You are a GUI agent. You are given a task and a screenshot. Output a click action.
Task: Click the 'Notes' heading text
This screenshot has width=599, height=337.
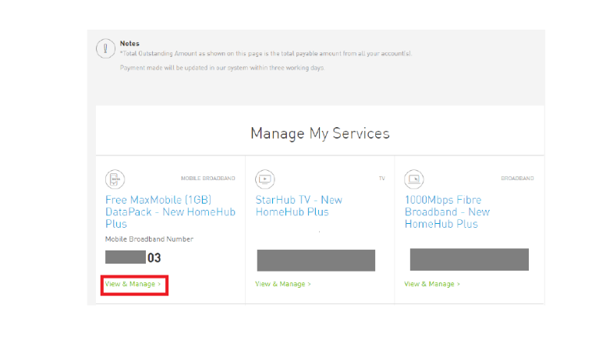pos(129,44)
